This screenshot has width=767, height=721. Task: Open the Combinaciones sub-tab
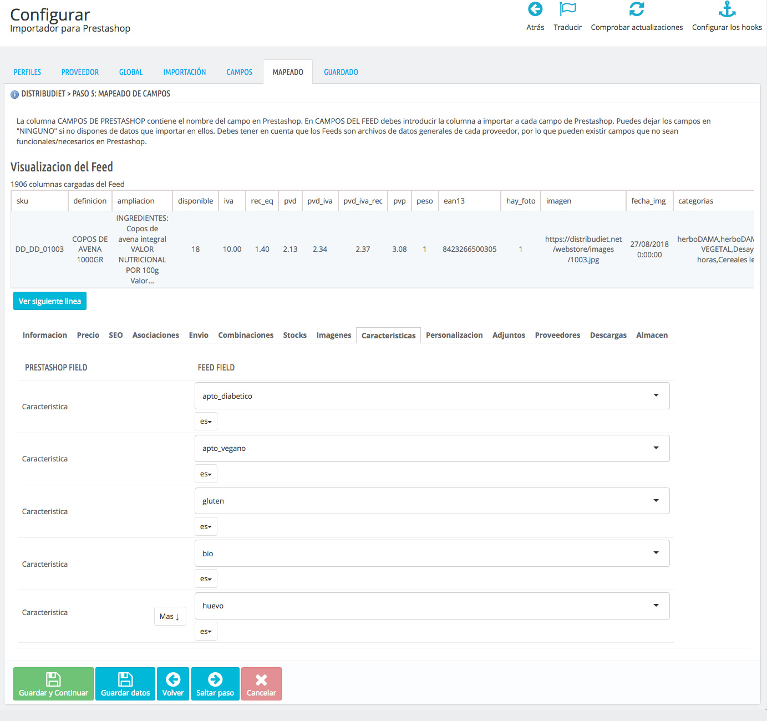tap(246, 335)
